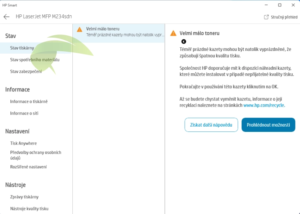Select Tisk Anywhere settings
Viewport: 300px width, 214px height.
pos(23,143)
